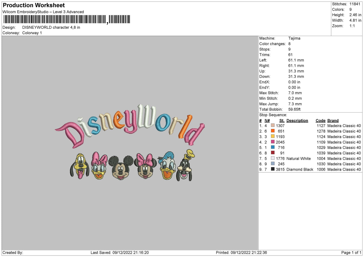The width and height of the screenshot is (364, 257).
Task: Click stitch count 2045 in row 4
Action: pyautogui.click(x=280, y=142)
